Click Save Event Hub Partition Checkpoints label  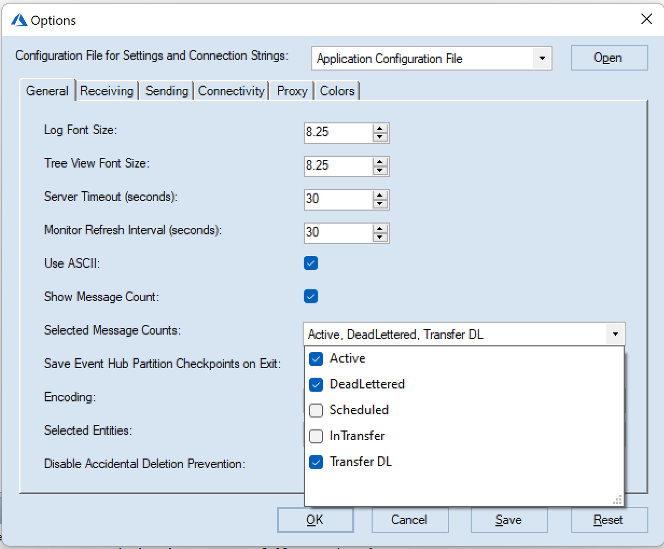pos(163,364)
